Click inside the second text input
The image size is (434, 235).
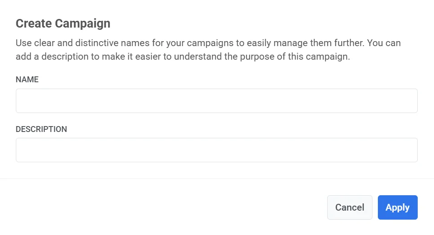(x=216, y=150)
